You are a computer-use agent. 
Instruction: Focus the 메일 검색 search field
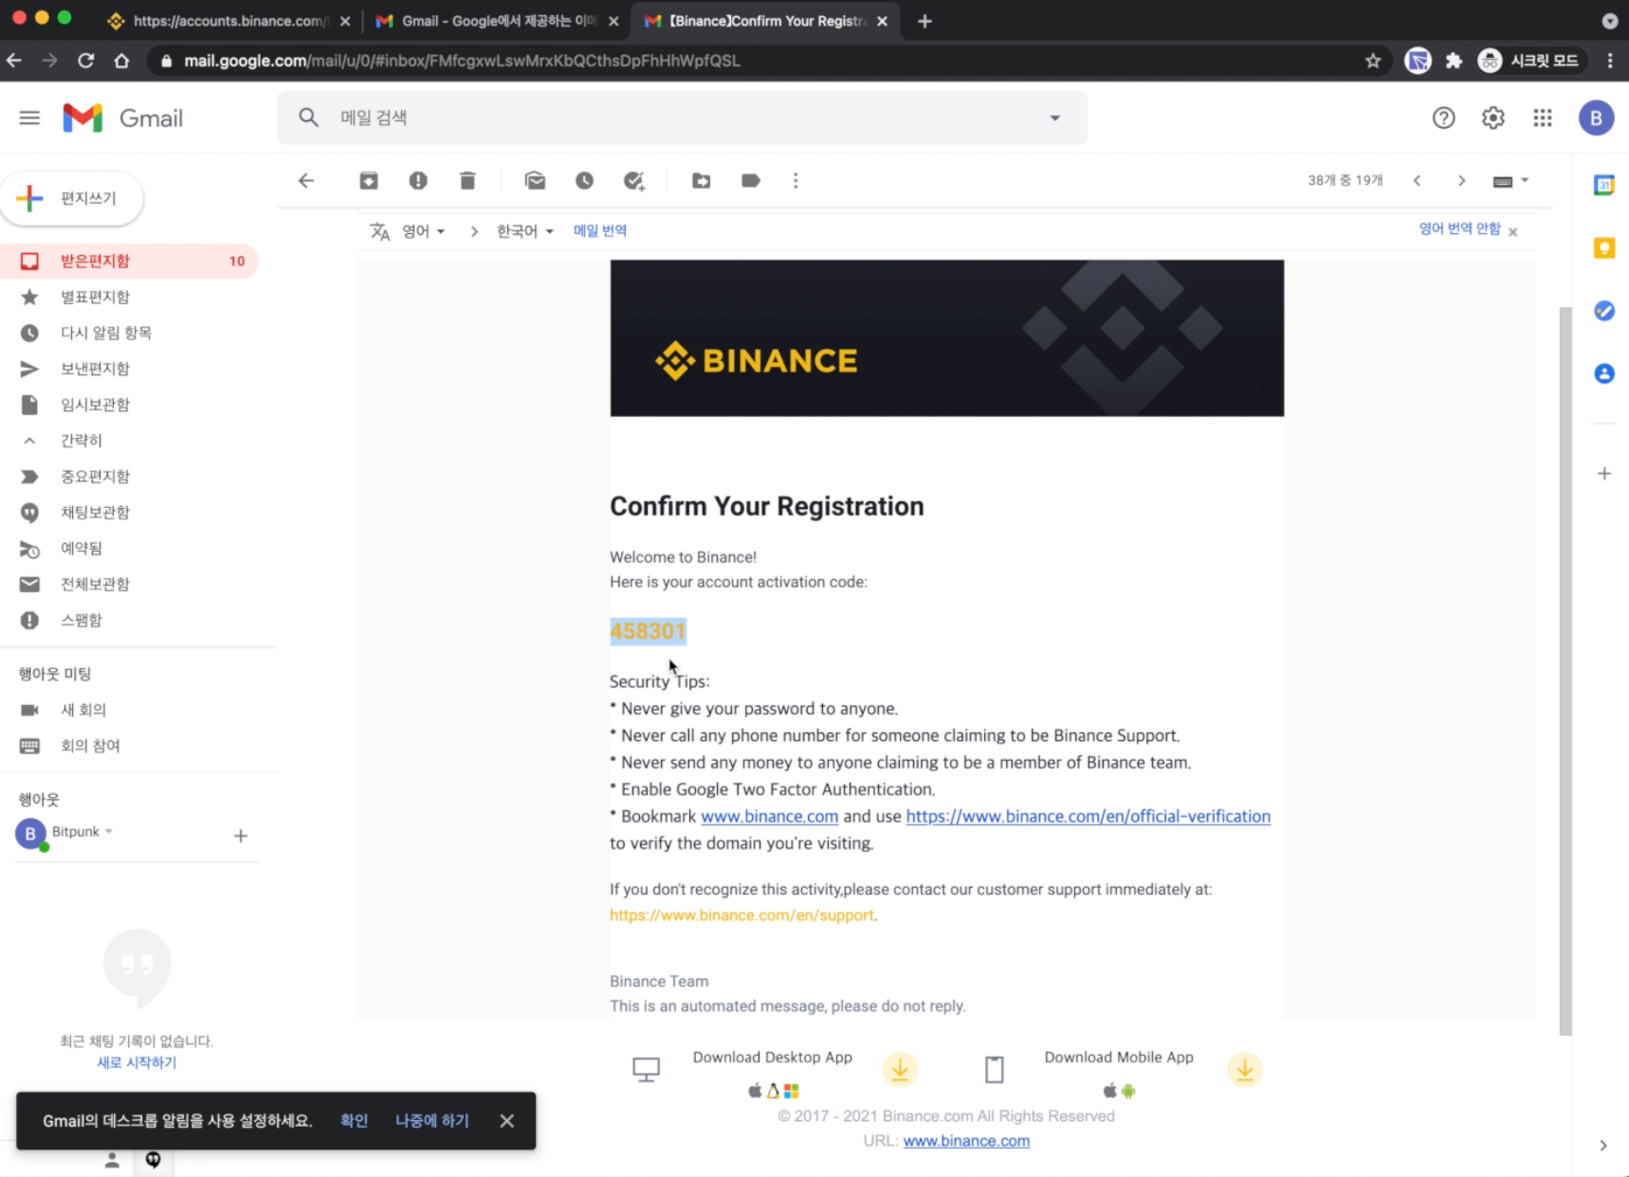pyautogui.click(x=683, y=118)
